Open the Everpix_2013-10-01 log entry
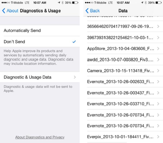The image size is (163, 143). point(123,137)
